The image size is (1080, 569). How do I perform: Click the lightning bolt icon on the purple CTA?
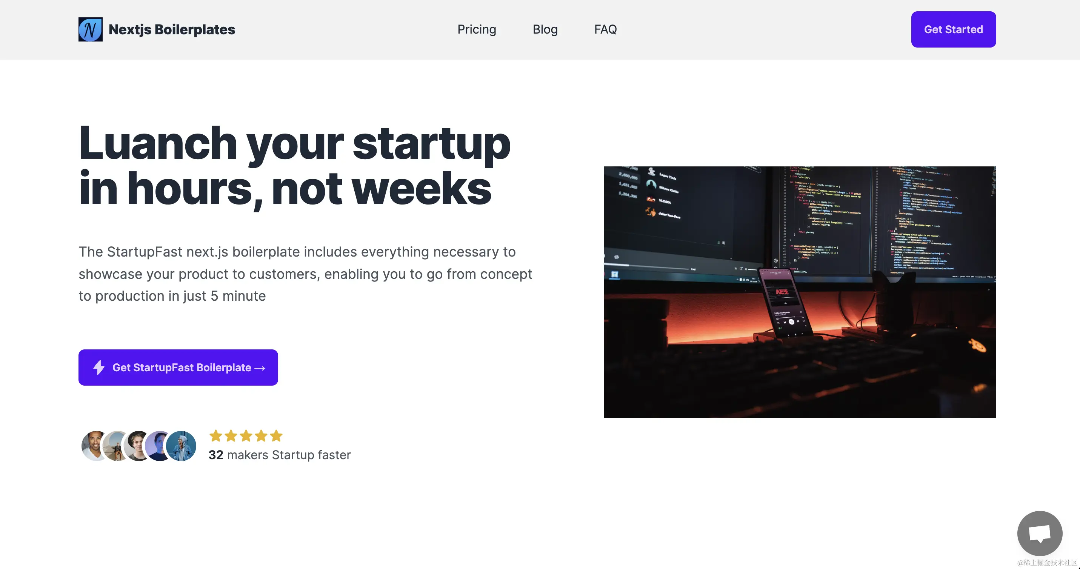[98, 367]
